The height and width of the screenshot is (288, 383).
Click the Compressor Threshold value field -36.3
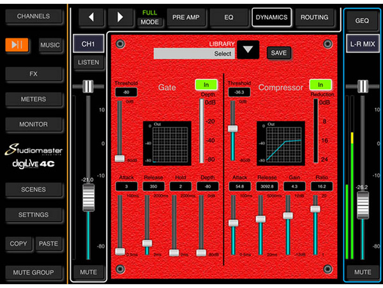point(239,93)
